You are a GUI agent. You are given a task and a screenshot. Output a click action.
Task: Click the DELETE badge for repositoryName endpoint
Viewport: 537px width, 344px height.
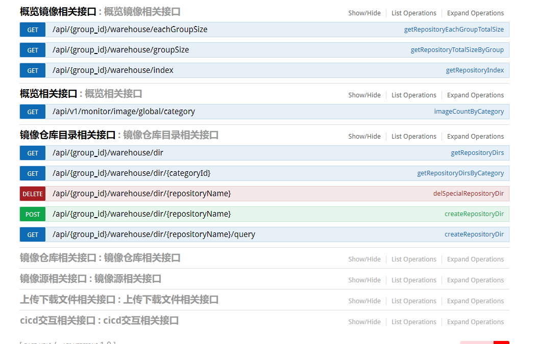32,194
